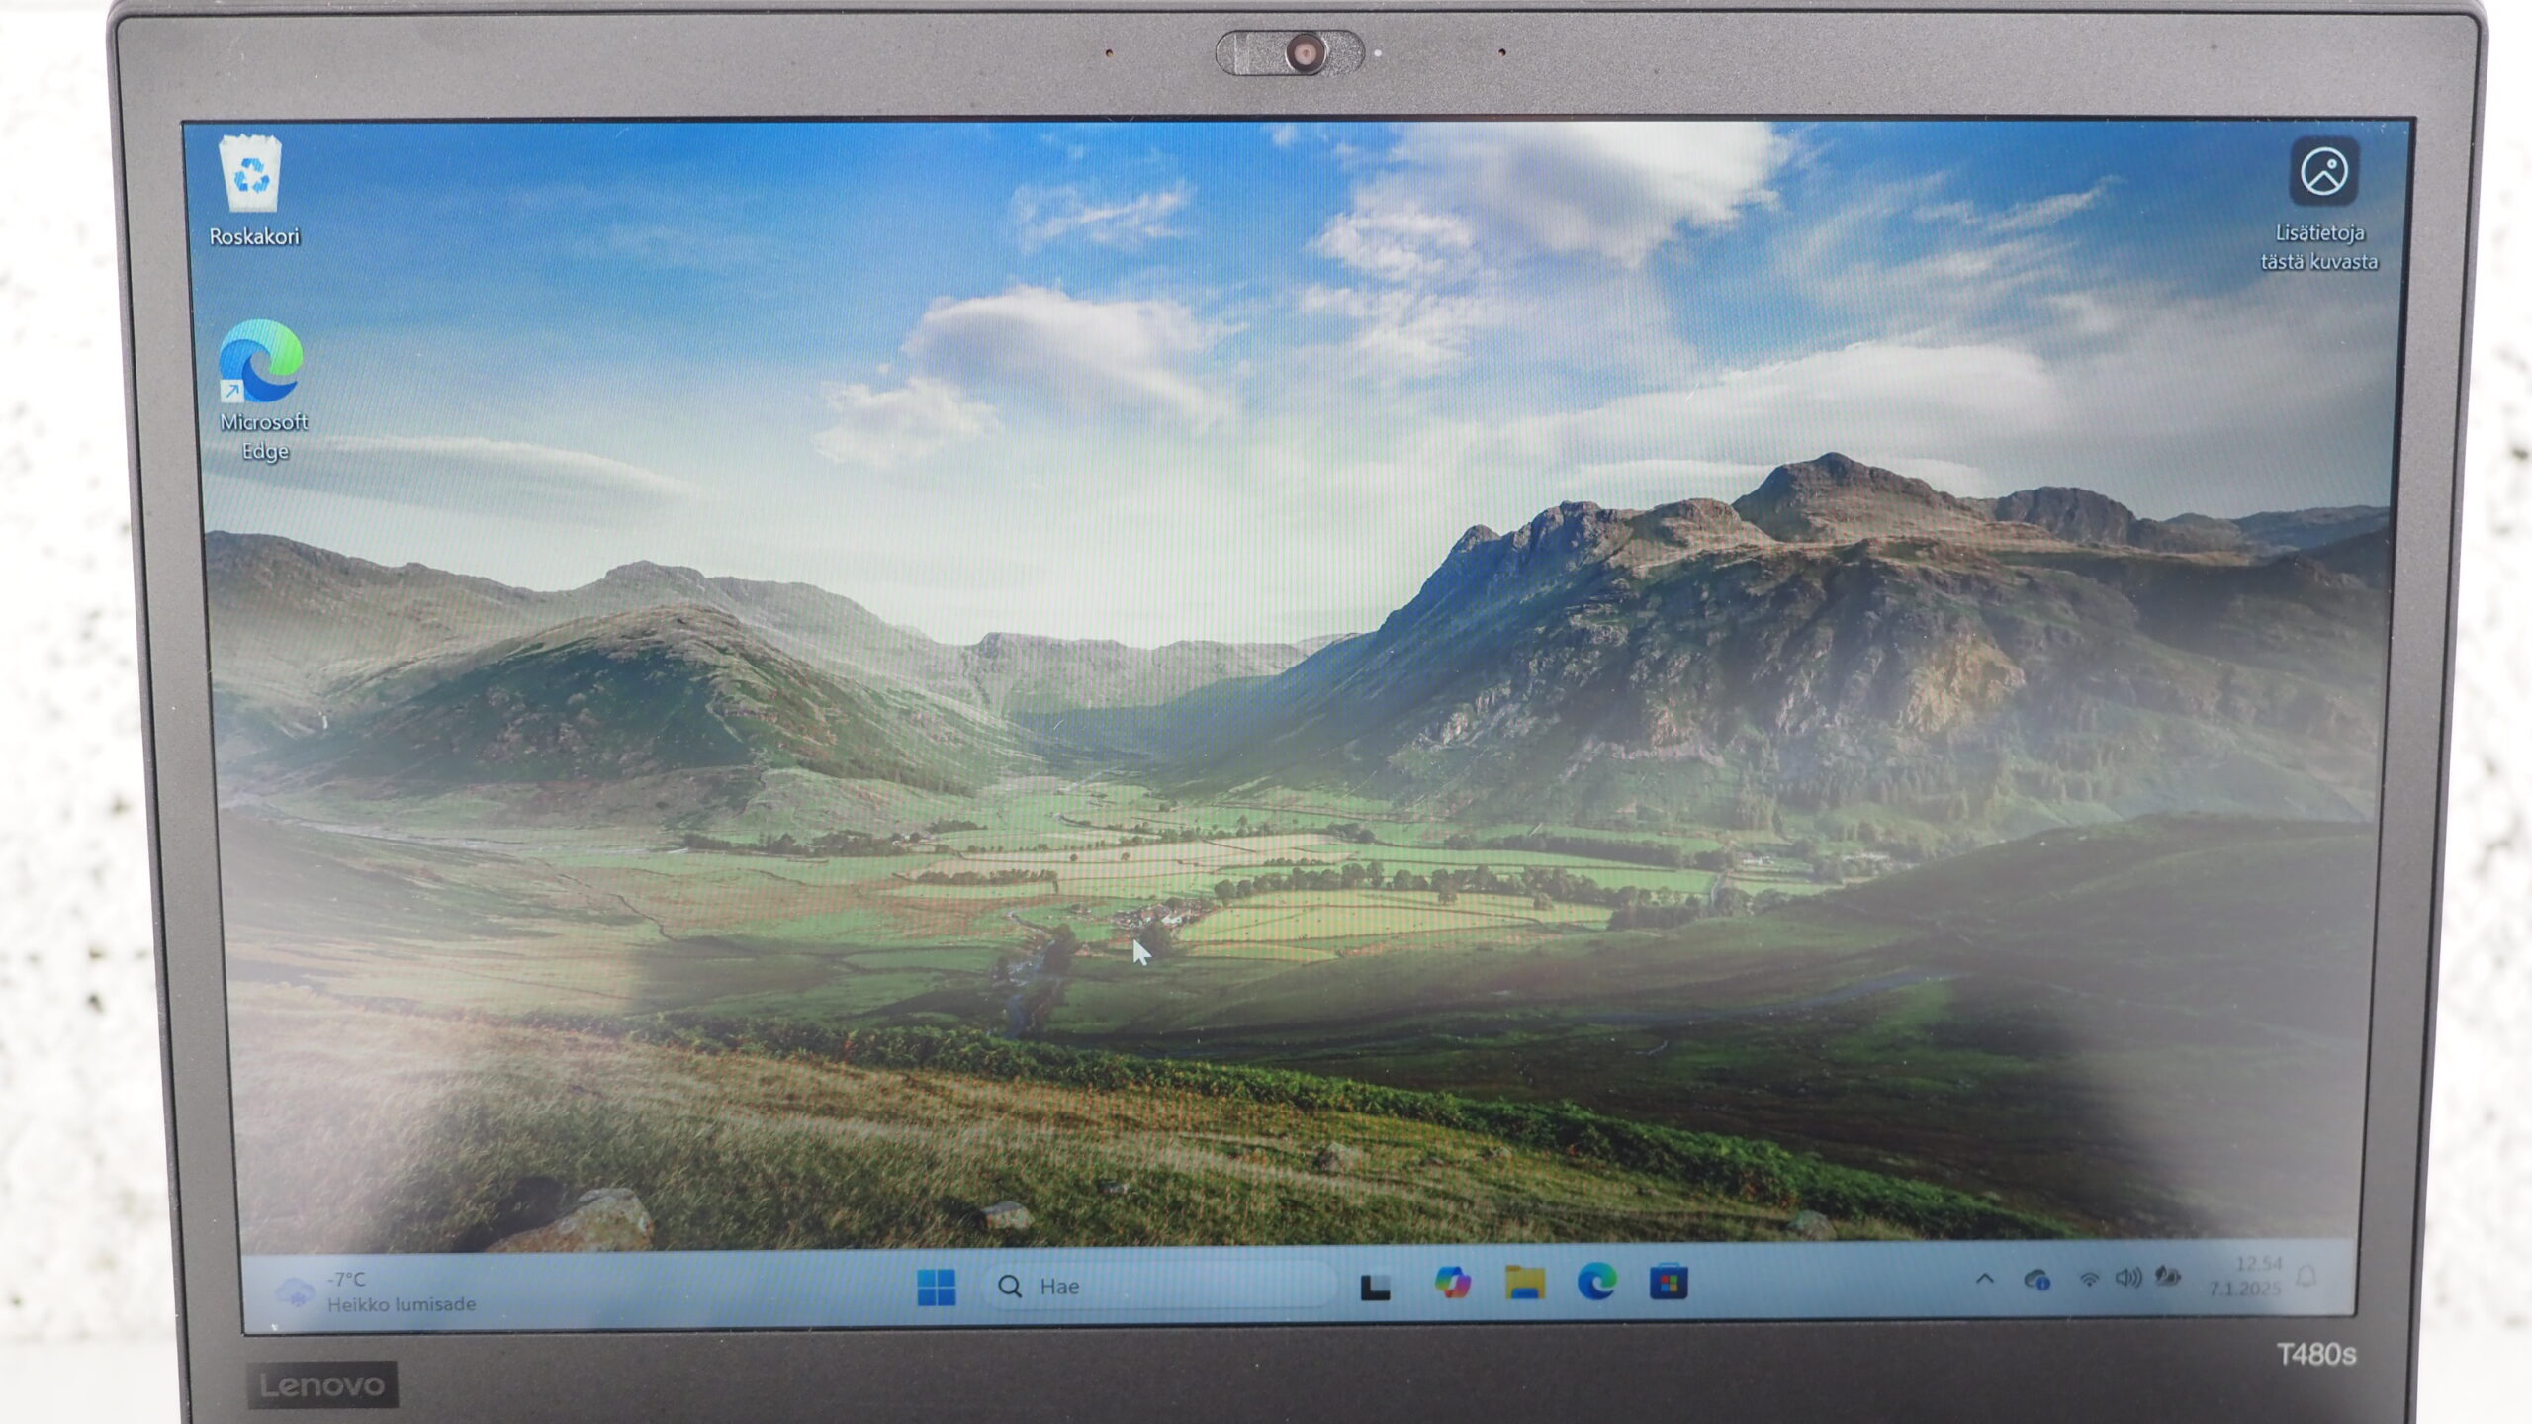The height and width of the screenshot is (1424, 2532).
Task: Expand hidden system tray icons chevron
Action: (x=1984, y=1279)
